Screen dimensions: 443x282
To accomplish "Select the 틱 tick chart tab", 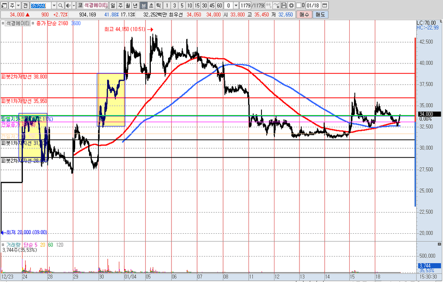I will click(159, 6).
